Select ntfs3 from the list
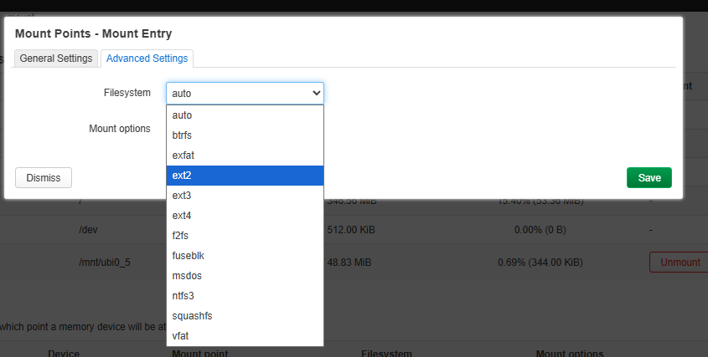 tap(245, 296)
